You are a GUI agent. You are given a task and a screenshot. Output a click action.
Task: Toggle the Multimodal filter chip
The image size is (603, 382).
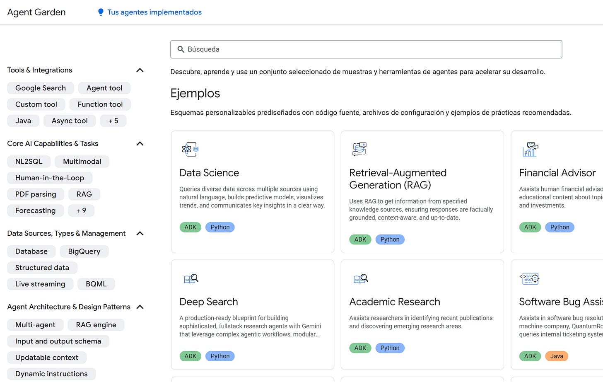point(82,162)
